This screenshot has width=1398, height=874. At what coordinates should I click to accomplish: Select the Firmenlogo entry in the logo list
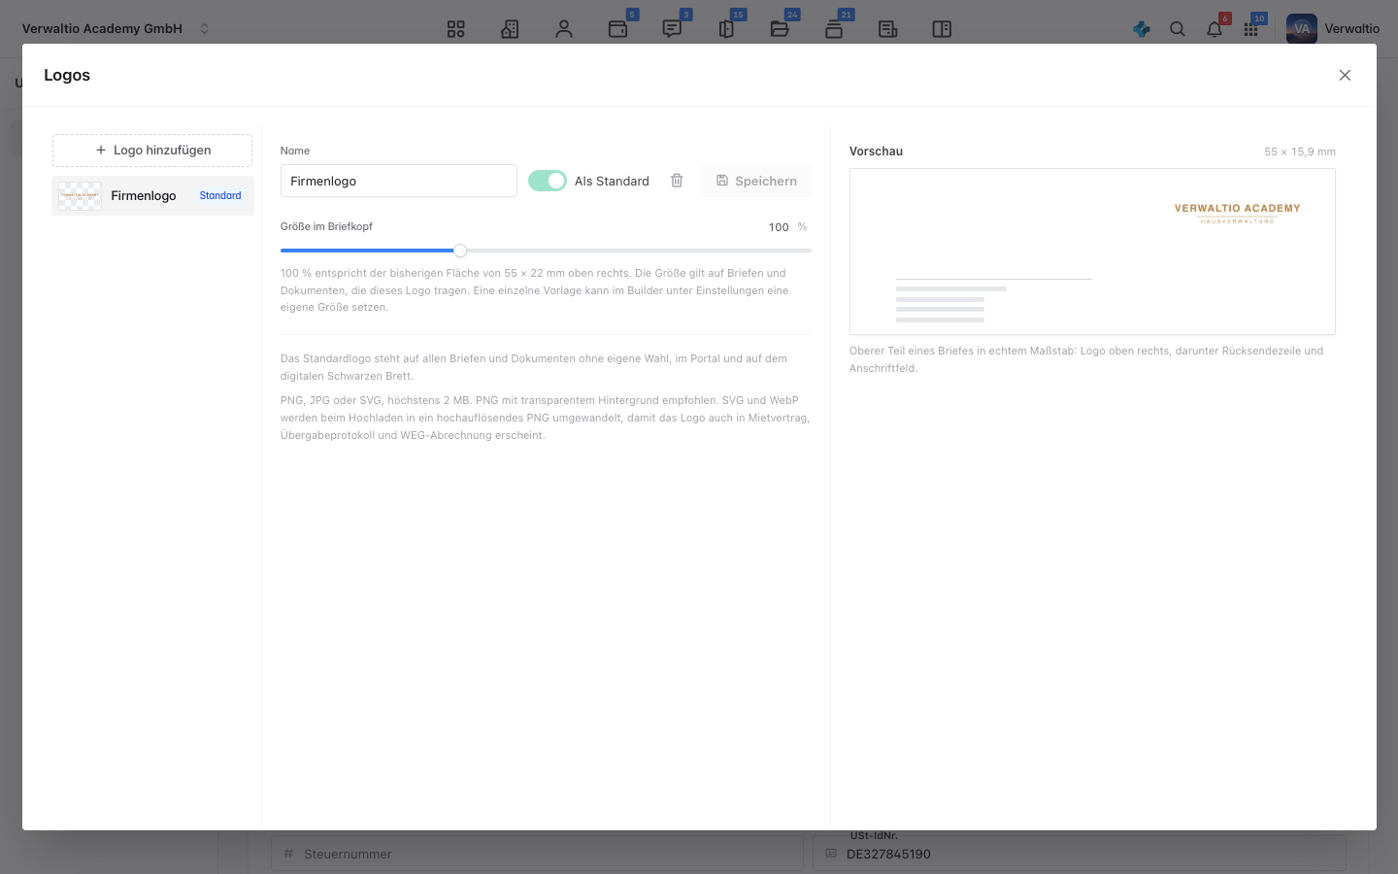[152, 195]
